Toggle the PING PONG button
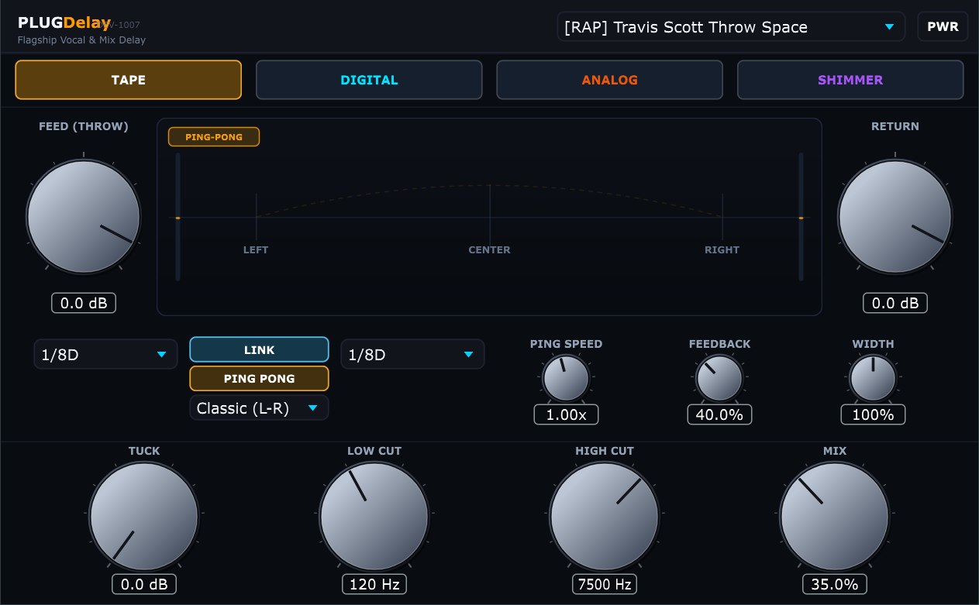Screen dimensions: 979x605 click(259, 379)
